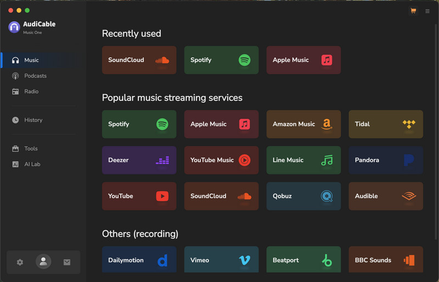Open the YouTube Music card
The image size is (439, 282).
point(222,160)
